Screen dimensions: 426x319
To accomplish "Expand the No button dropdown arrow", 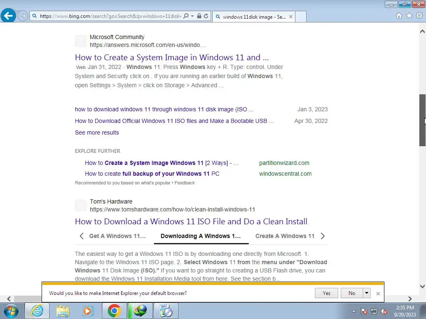I will tap(367, 293).
